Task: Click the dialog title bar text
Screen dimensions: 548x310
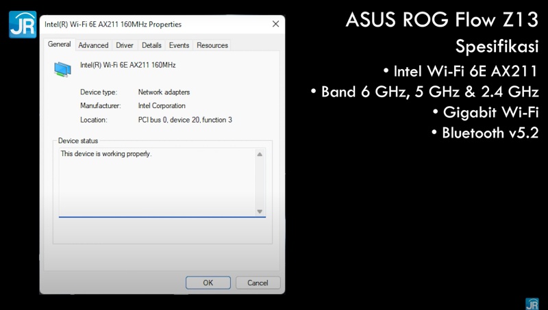Action: [113, 24]
